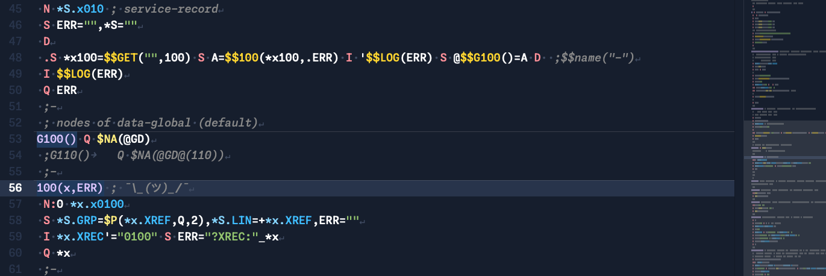The height and width of the screenshot is (276, 826).
Task: Click the commented-out G110() label
Action: pos(69,155)
